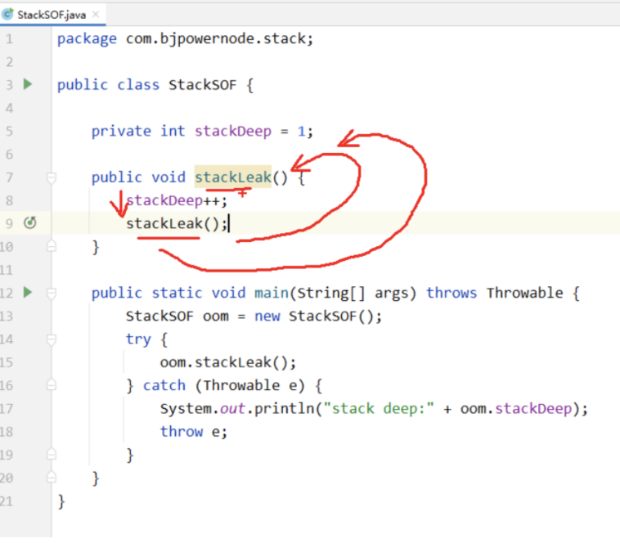Place cursor on highlighted stackLeak method name
This screenshot has width=620, height=543.
tap(233, 177)
